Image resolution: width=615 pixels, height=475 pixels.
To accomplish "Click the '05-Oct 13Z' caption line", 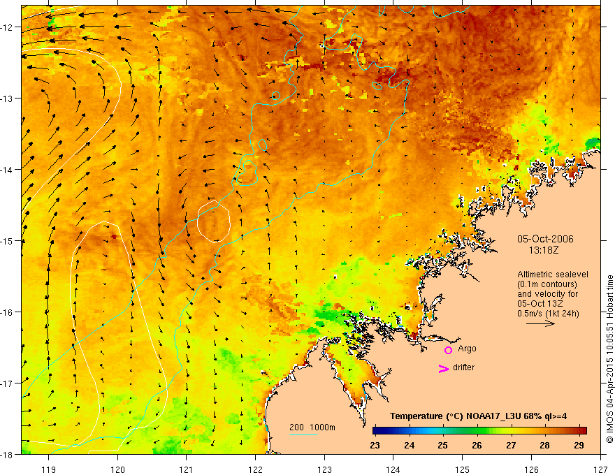I will click(x=540, y=304).
